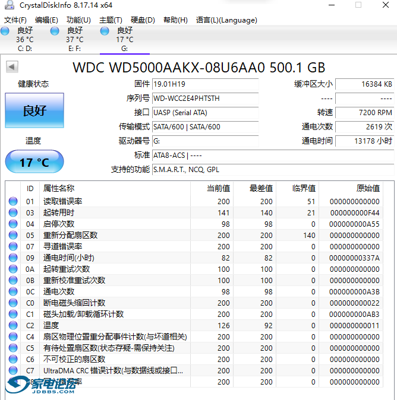Click the 转速 value 7200 RPM

click(365, 113)
